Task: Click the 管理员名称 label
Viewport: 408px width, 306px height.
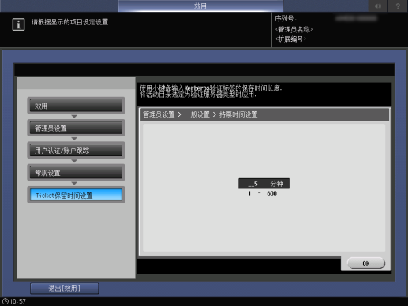Action: click(x=294, y=29)
